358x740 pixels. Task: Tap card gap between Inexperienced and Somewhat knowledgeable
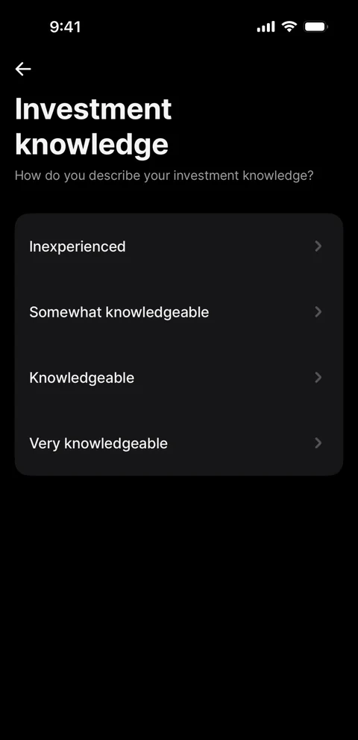(179, 279)
